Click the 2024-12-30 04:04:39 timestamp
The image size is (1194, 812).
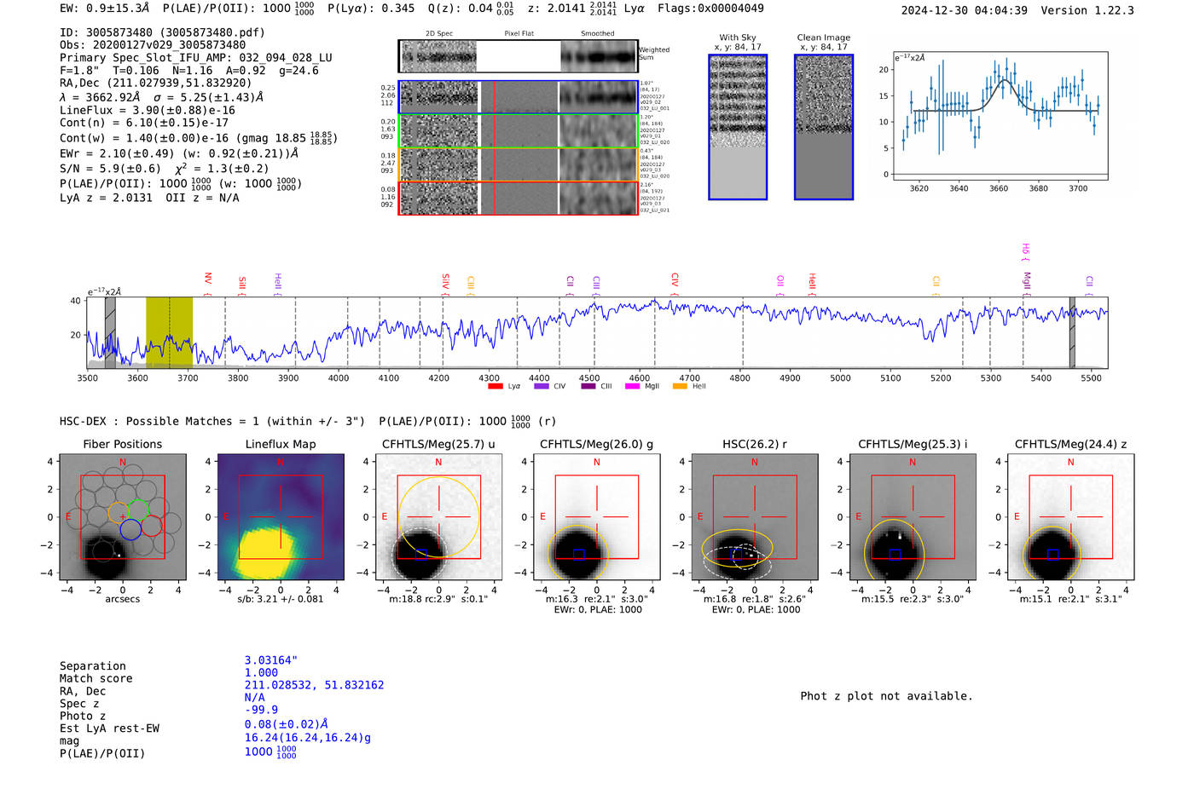coord(964,10)
